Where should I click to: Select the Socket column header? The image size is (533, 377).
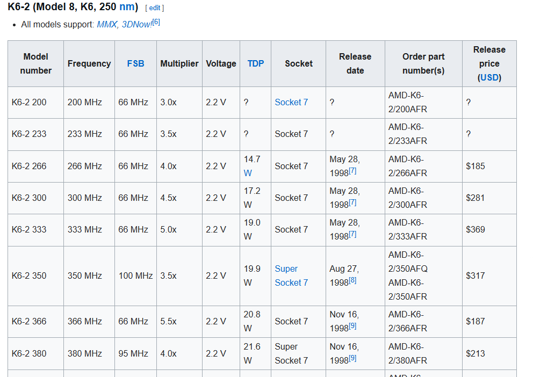click(298, 63)
